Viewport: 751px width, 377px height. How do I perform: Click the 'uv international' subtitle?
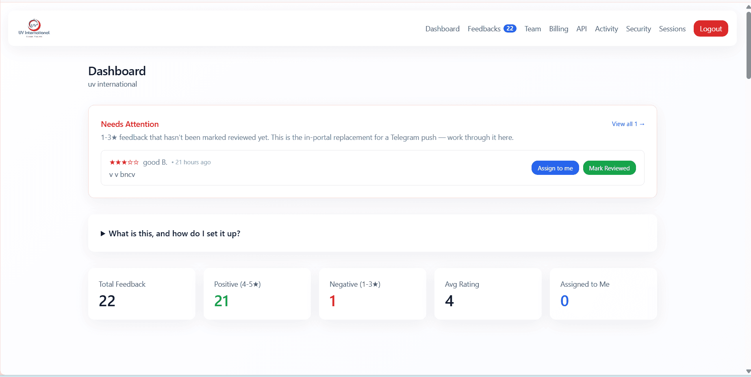(x=112, y=84)
